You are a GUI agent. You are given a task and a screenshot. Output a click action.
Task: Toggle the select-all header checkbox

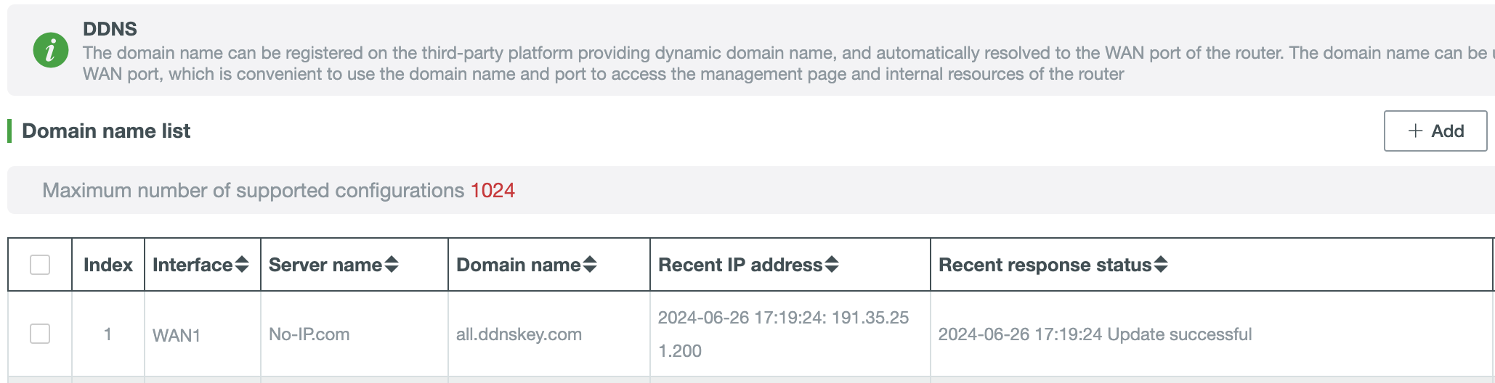coord(40,265)
